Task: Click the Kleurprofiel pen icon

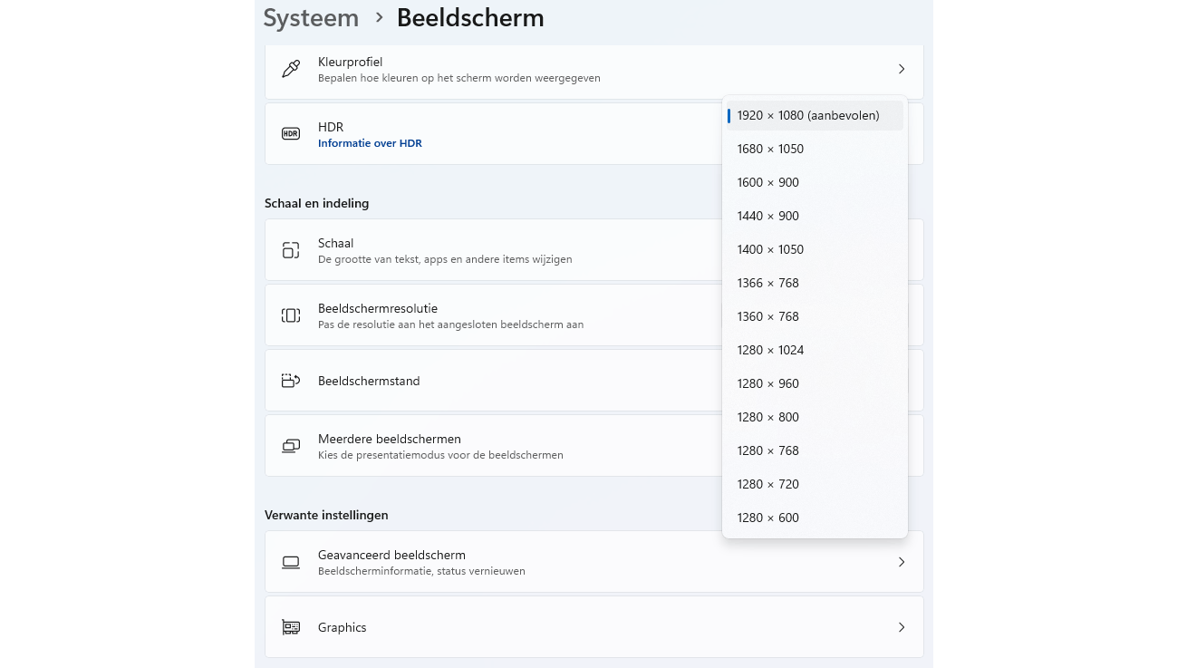Action: click(291, 69)
